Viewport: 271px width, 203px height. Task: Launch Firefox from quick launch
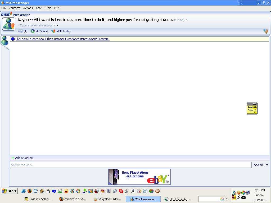30,191
